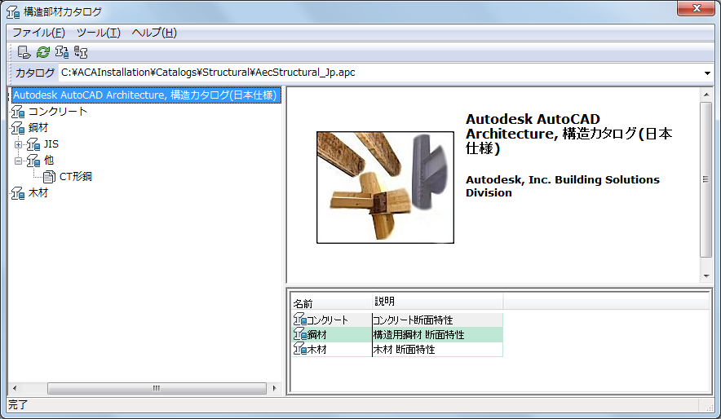Click the tree pane left scroll arrow
This screenshot has width=721, height=419.
[15, 388]
